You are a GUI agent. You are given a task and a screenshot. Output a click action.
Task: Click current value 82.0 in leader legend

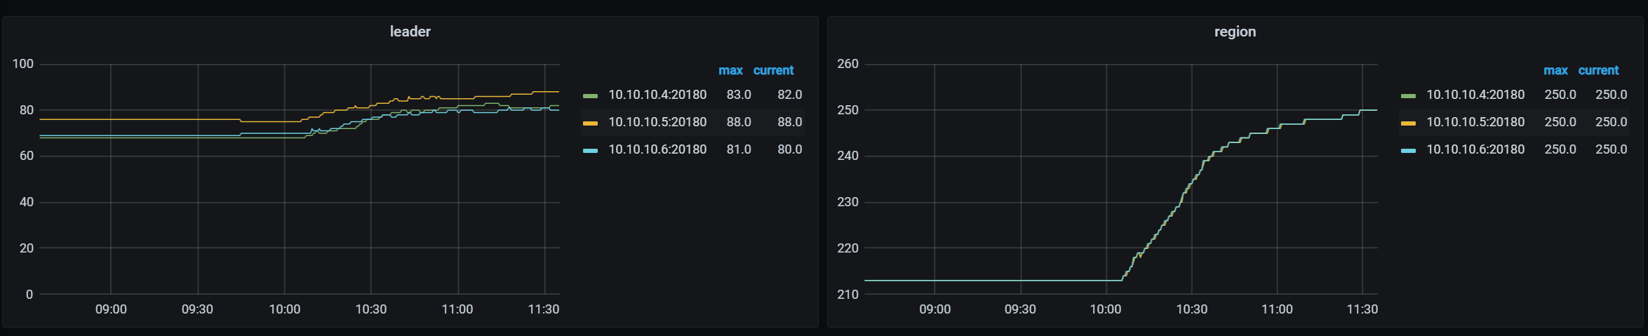(790, 95)
